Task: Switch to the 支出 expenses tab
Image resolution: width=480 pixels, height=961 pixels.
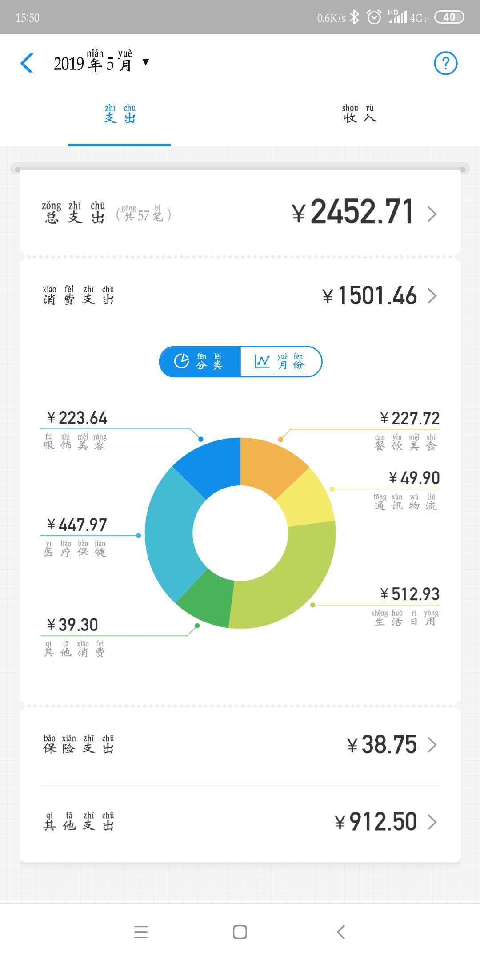Action: tap(120, 114)
